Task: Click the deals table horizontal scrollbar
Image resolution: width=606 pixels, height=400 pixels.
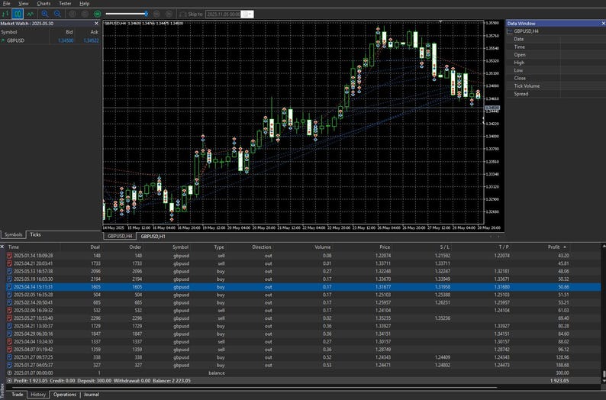Action: [x=253, y=387]
